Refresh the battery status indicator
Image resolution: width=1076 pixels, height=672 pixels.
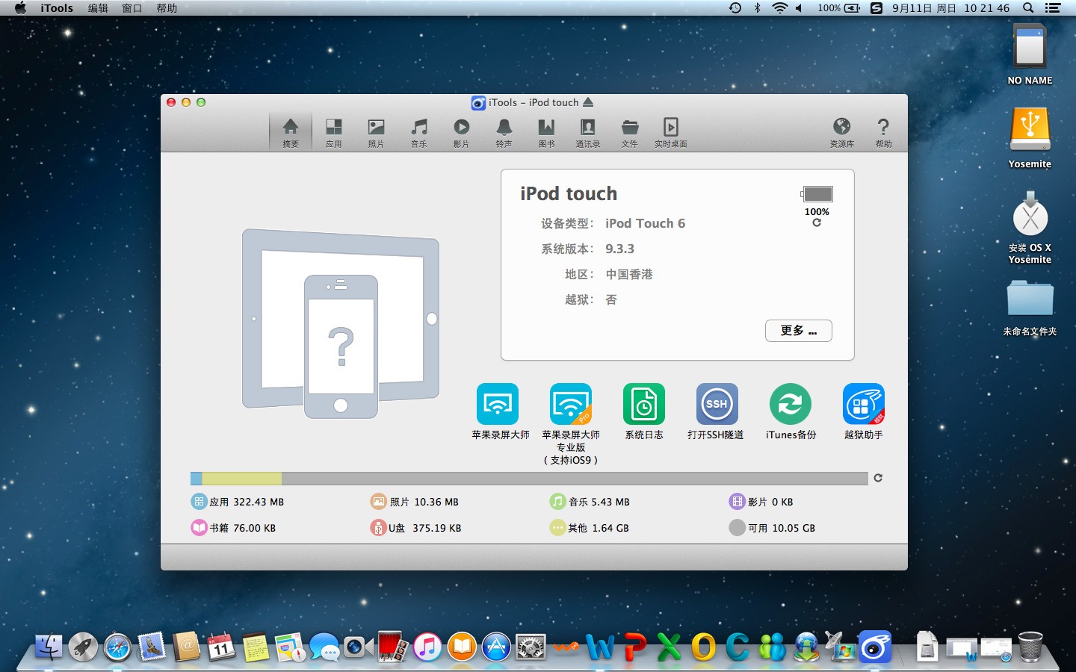coord(817,223)
